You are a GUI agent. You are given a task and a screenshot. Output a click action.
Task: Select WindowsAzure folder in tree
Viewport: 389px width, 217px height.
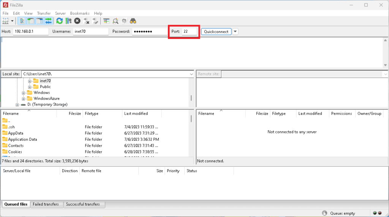click(47, 99)
